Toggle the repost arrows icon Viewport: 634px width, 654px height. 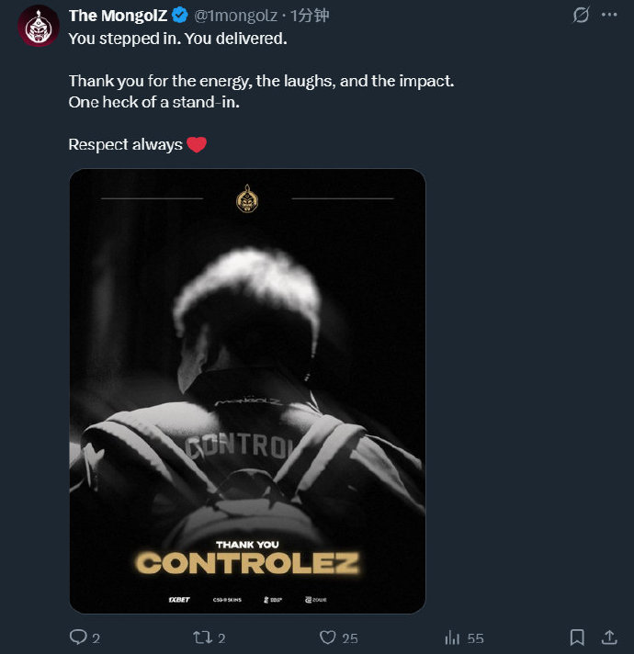tap(201, 637)
